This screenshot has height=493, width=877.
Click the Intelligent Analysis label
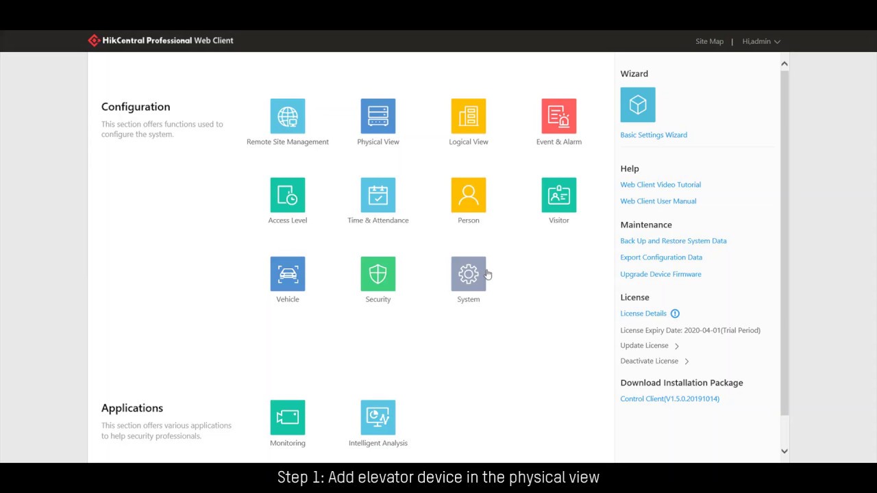click(378, 443)
